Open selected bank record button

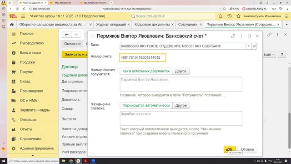(254, 46)
